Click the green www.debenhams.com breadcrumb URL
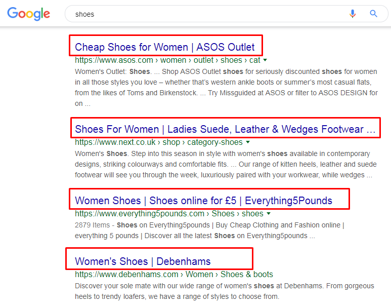 pyautogui.click(x=126, y=275)
